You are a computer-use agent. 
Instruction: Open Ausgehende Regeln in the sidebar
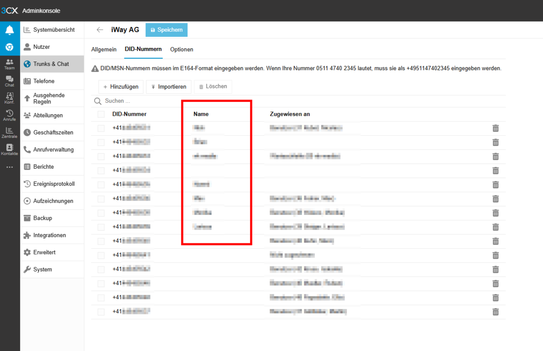point(52,99)
